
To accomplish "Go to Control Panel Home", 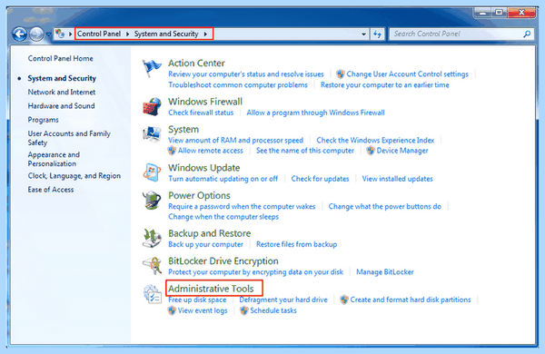I will pos(61,58).
